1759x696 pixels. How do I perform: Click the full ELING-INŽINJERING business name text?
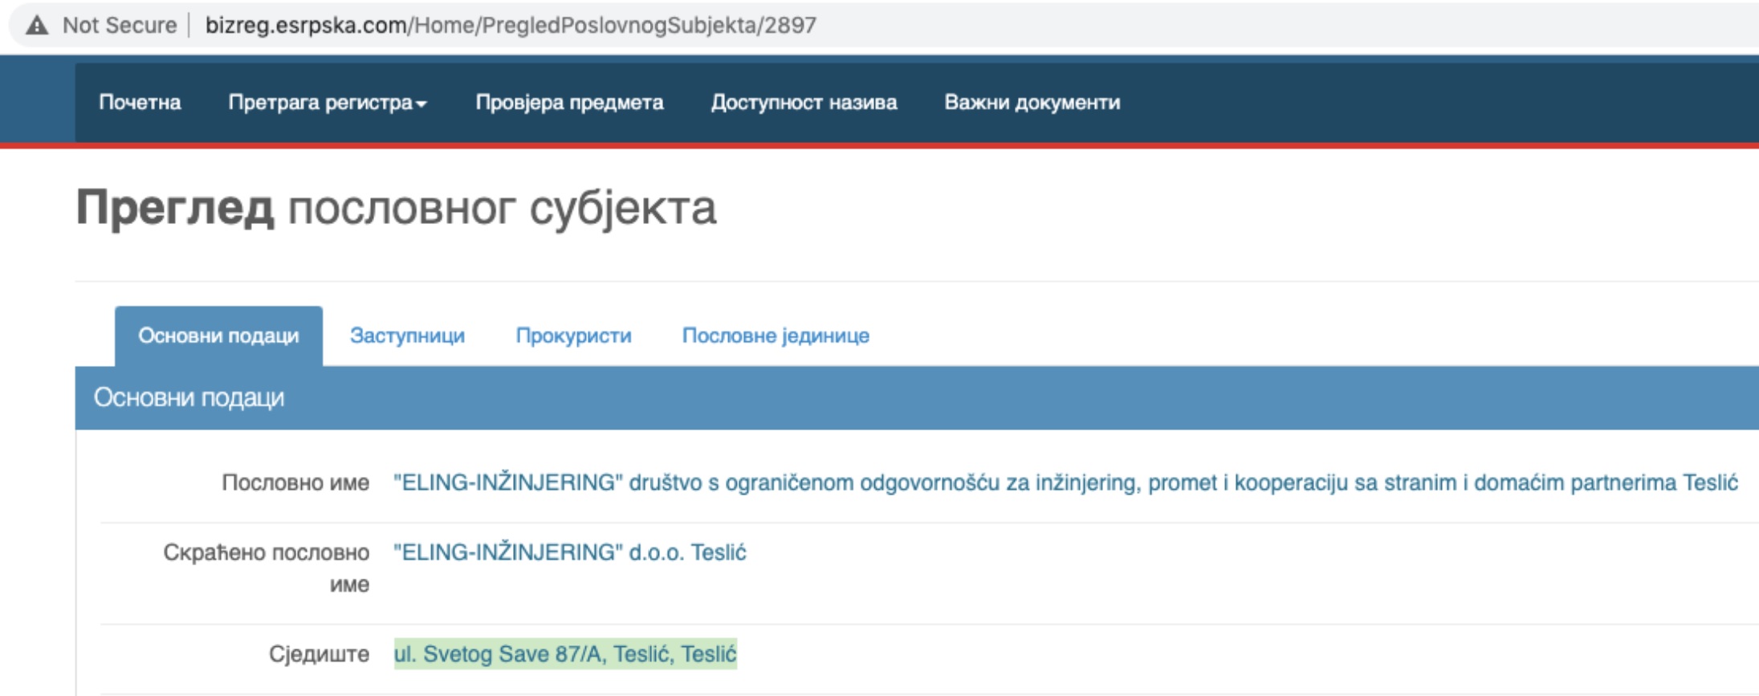(1065, 482)
